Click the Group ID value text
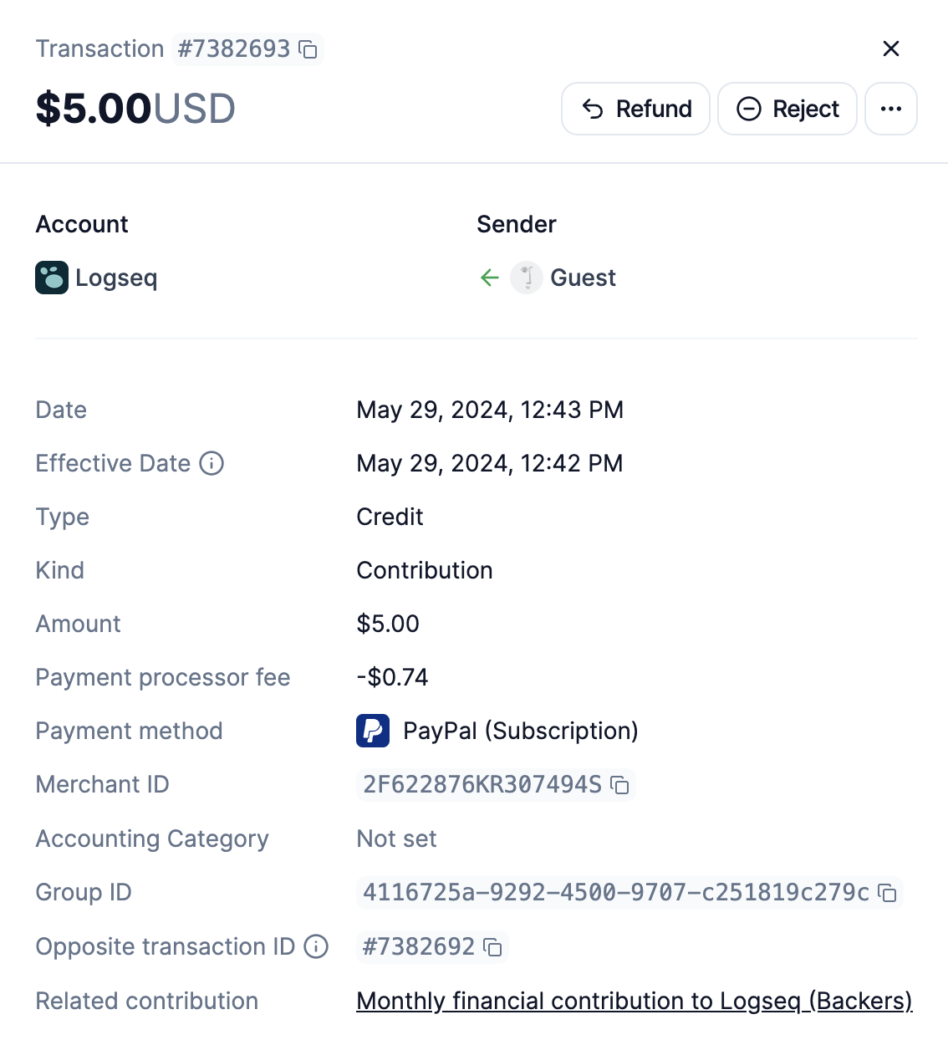The width and height of the screenshot is (948, 1040). click(x=615, y=892)
